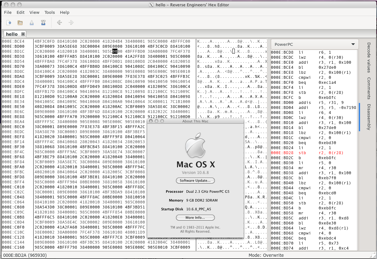377x259 pixels.
Task: Click disassembly line 000E:BD20 beq 0xebd30
Action: [x=314, y=143]
